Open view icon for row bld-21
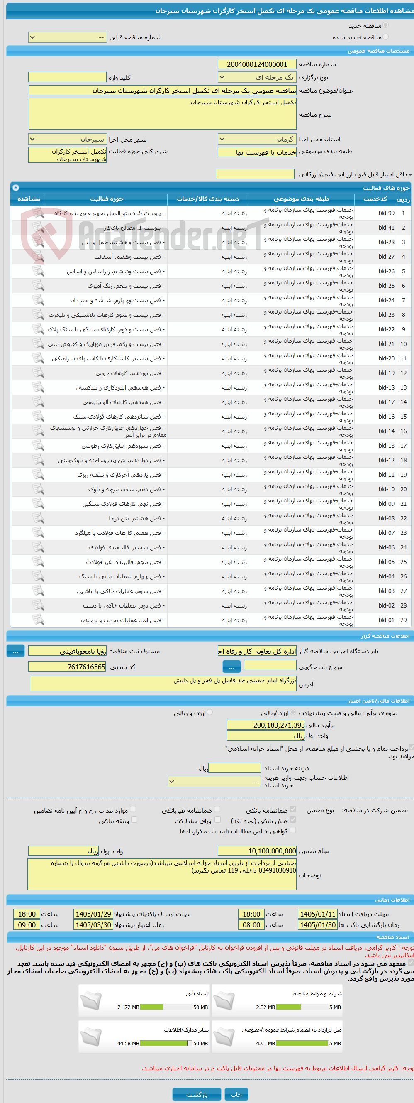This screenshot has height=1103, width=414. click(39, 344)
